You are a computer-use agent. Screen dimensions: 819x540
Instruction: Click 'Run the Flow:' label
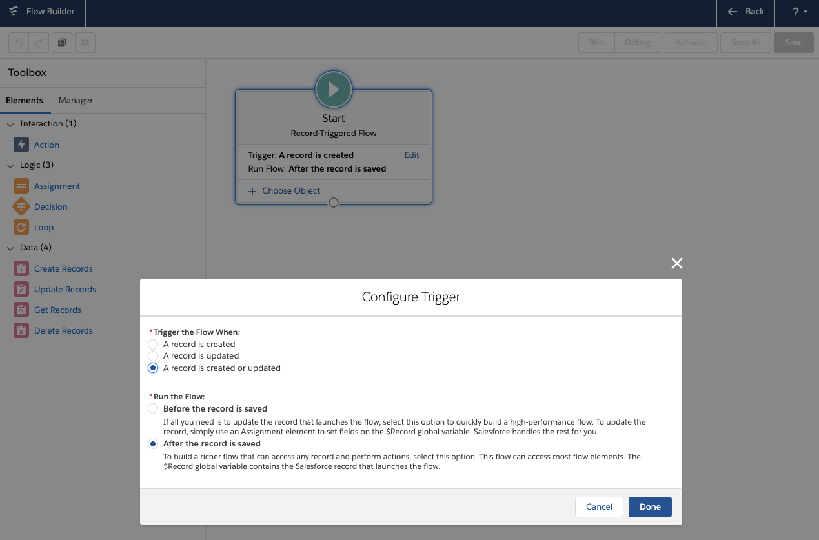pos(179,397)
